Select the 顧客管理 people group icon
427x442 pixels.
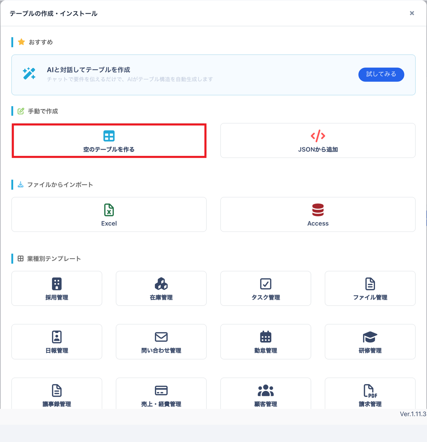point(266,390)
